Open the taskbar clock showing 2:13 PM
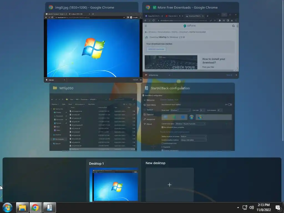The height and width of the screenshot is (213, 284). coord(264,207)
